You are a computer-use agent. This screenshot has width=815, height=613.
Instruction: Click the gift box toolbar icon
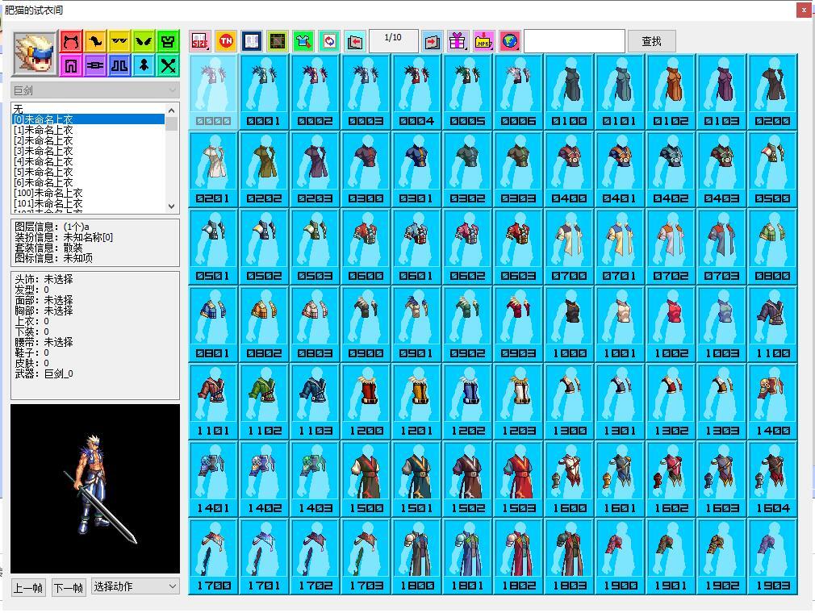458,41
